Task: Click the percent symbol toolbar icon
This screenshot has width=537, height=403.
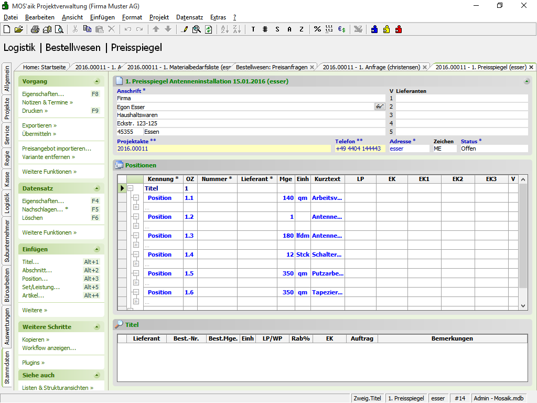Action: coord(317,29)
